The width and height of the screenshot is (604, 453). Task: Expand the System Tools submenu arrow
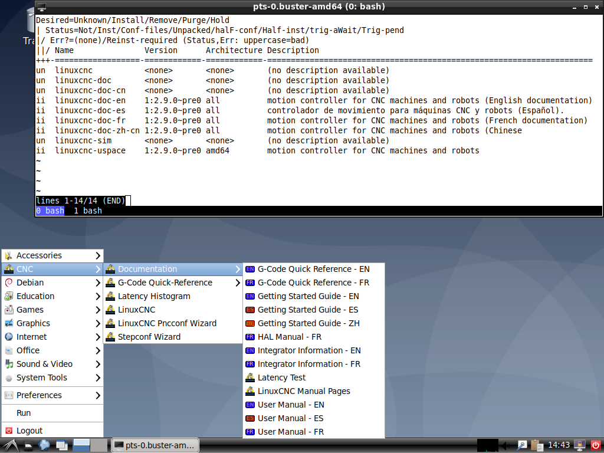(98, 378)
